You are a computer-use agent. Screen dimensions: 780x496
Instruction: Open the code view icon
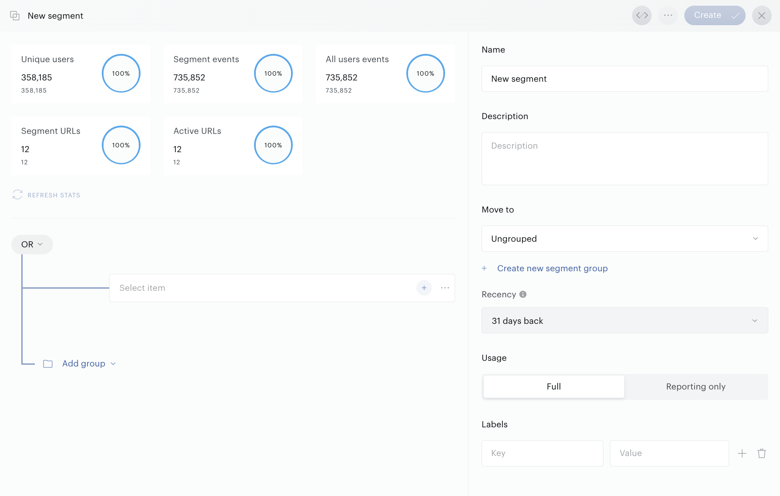click(642, 16)
